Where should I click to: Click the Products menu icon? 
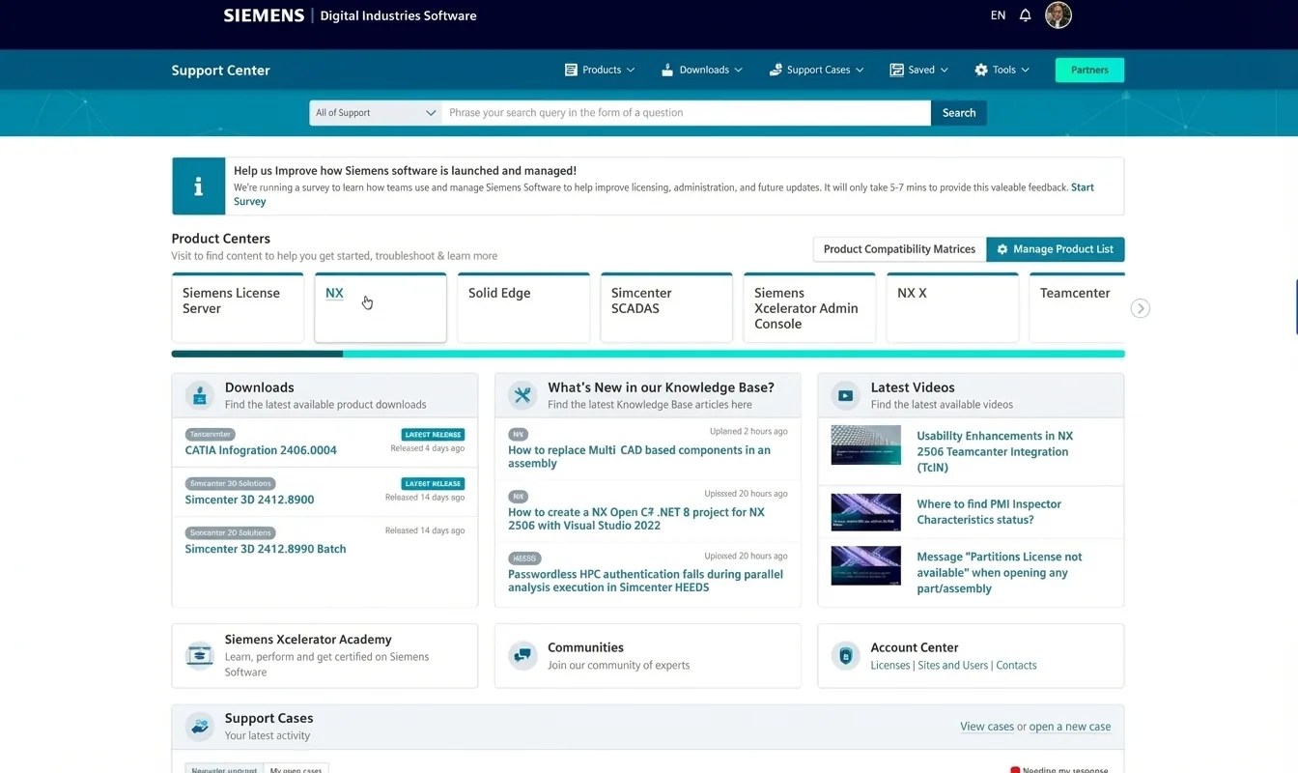click(x=571, y=70)
